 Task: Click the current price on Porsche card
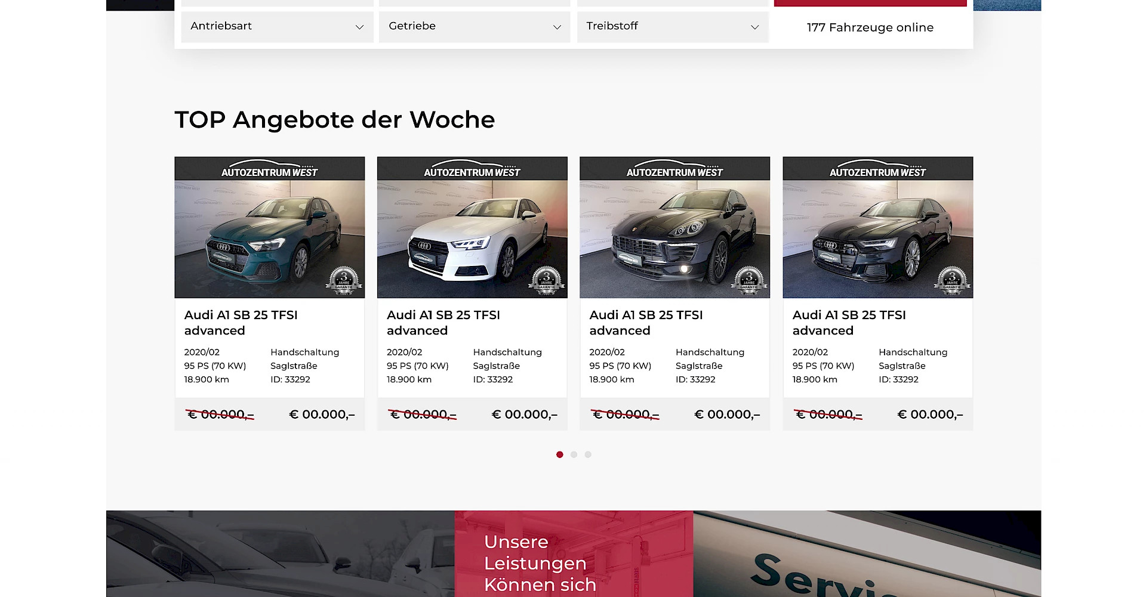[727, 415]
